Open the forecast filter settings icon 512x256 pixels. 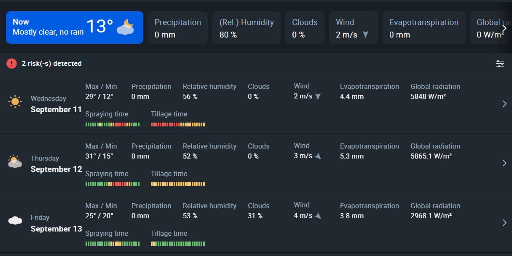[500, 64]
